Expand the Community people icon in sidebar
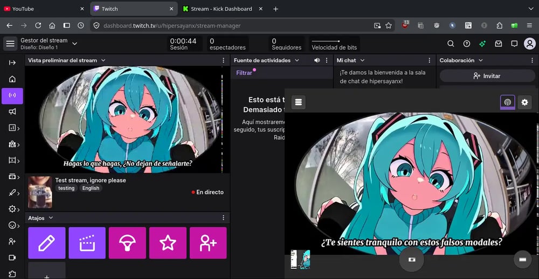The image size is (539, 279). coord(13,144)
